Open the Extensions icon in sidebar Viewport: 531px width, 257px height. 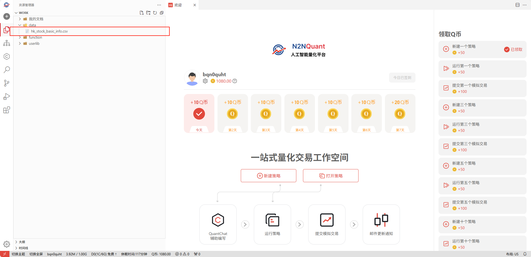click(x=7, y=110)
